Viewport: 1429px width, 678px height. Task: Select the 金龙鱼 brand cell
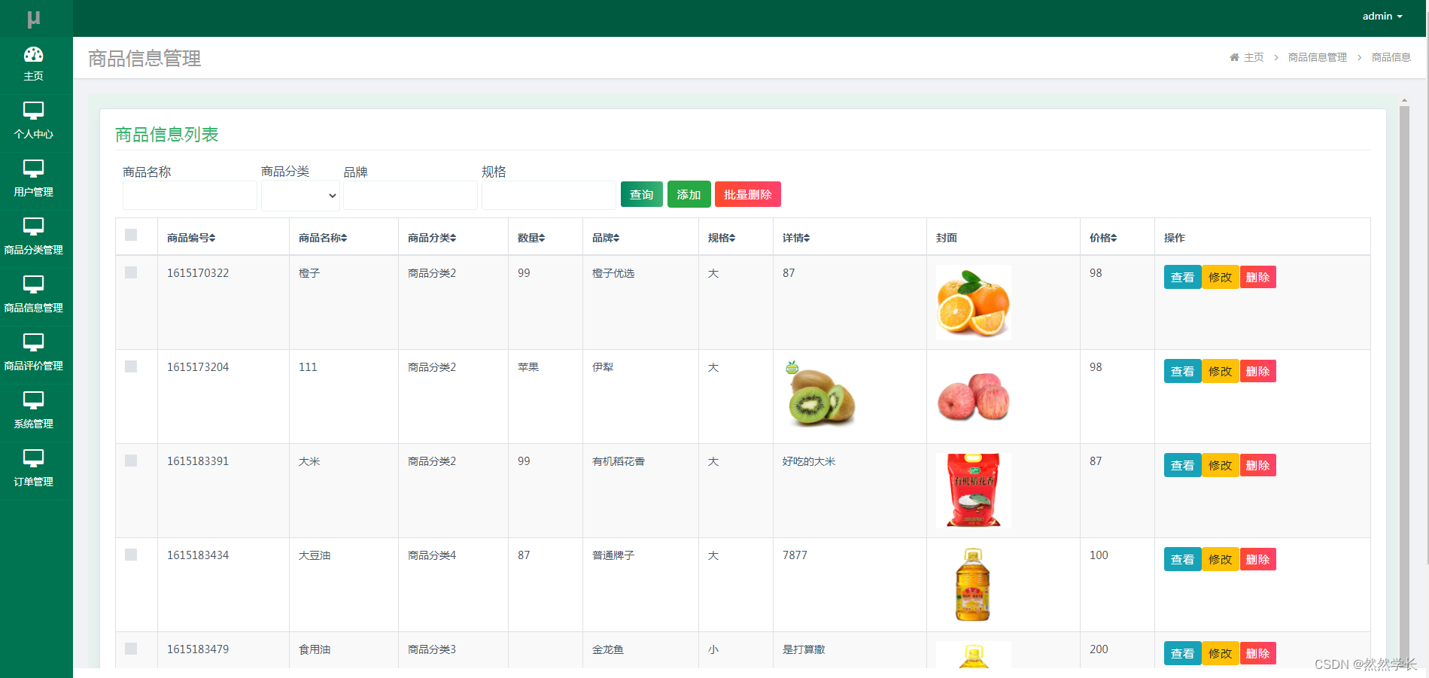click(x=608, y=649)
